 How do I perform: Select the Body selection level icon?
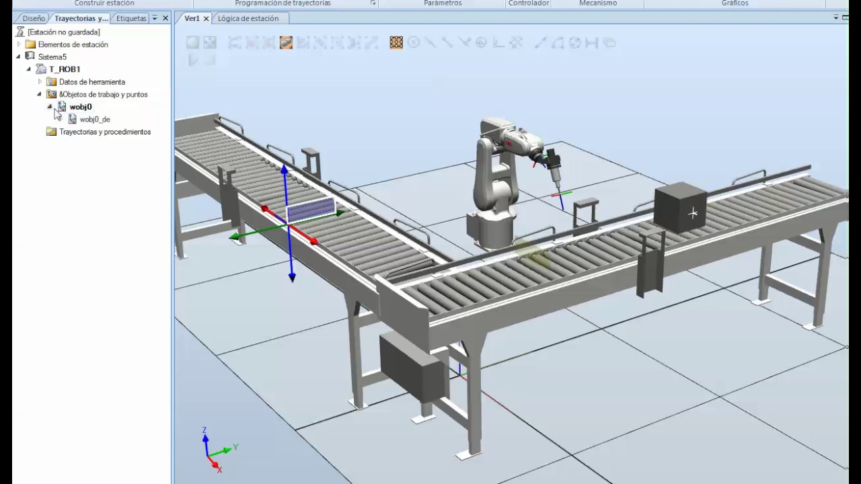tap(268, 43)
